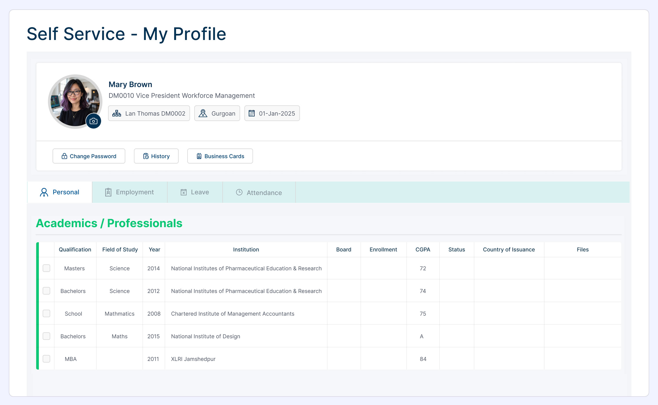This screenshot has height=405, width=658.
Task: Click the calendar-x icon on Leave tab
Action: click(x=183, y=192)
